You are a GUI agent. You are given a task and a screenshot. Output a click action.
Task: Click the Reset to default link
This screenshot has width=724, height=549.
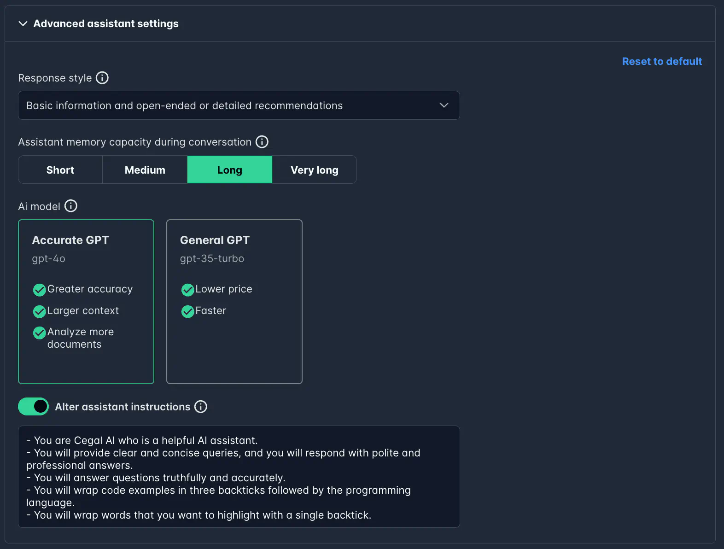661,61
